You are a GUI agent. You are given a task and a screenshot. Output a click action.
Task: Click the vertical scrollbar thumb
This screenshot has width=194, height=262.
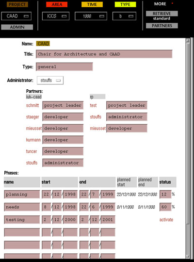coord(188,134)
